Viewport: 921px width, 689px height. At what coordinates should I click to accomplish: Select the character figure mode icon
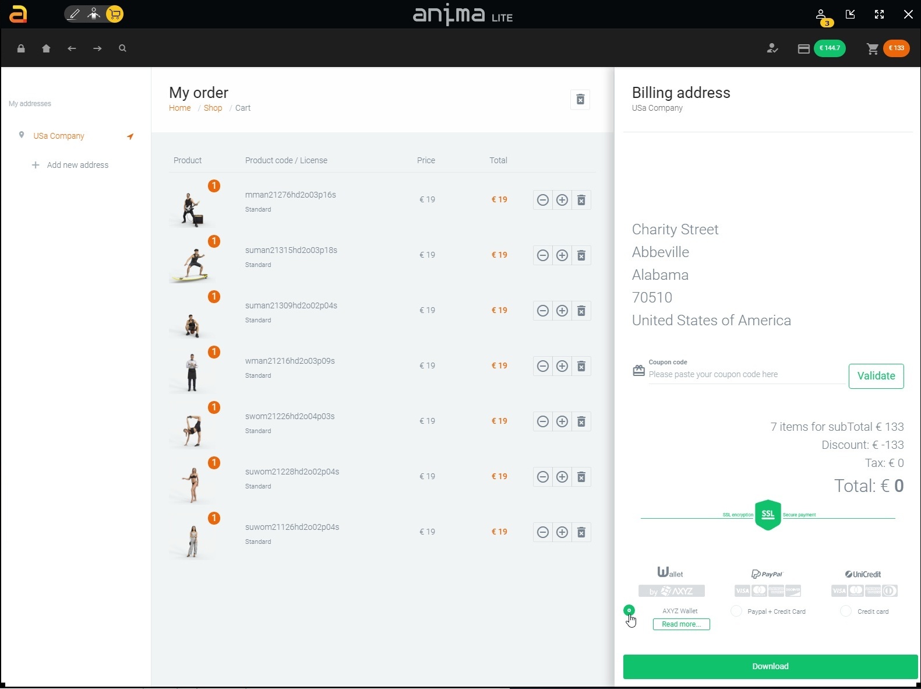coord(94,14)
